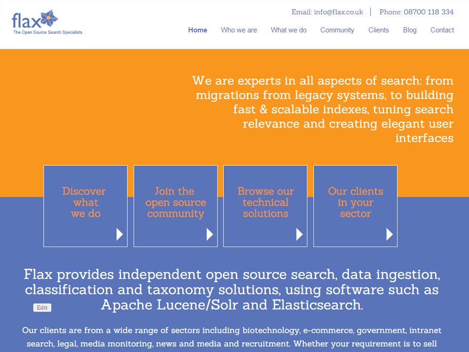This screenshot has width=469, height=352.
Task: Click arrow icon on Join the open source community tile
Action: click(209, 234)
